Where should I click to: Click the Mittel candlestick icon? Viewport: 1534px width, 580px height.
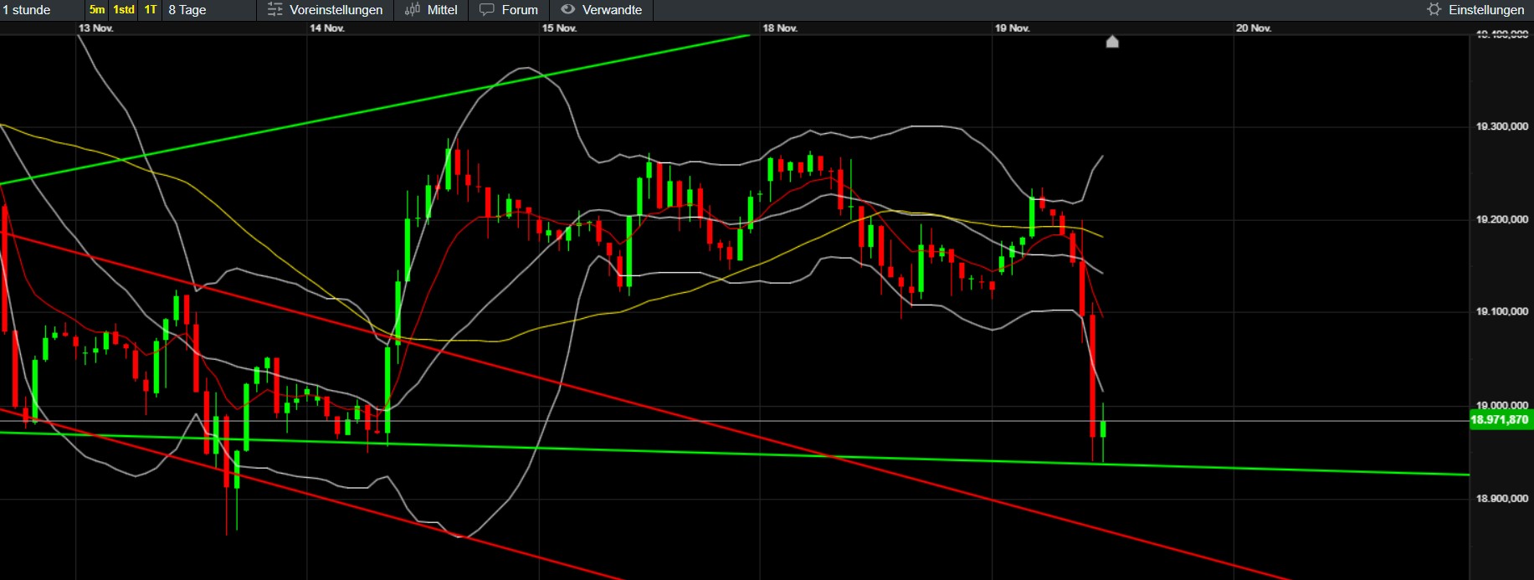click(413, 10)
